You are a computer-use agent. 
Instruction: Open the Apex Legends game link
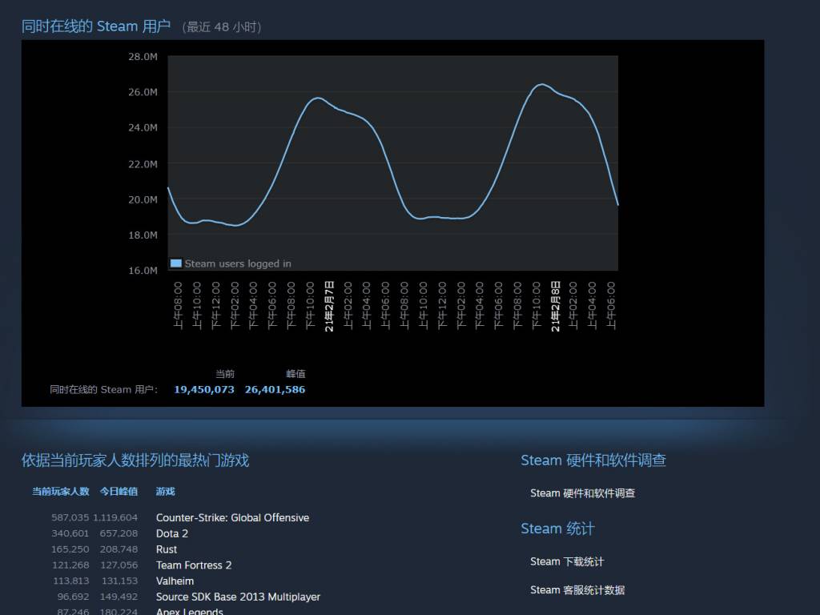point(189,611)
